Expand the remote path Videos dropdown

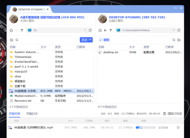pyautogui.click(x=174, y=30)
